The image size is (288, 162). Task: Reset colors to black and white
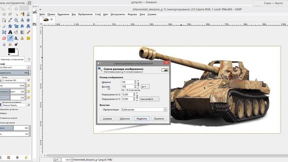(9, 55)
